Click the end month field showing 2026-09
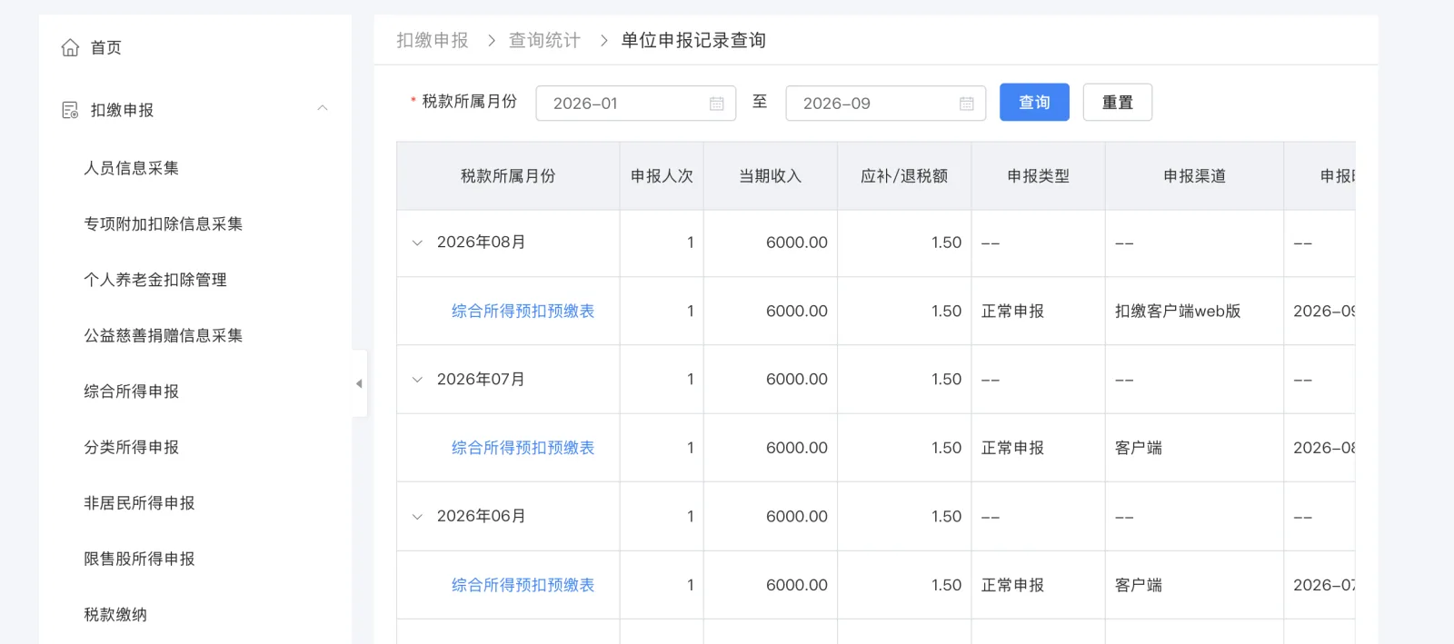This screenshot has width=1454, height=644. point(886,104)
